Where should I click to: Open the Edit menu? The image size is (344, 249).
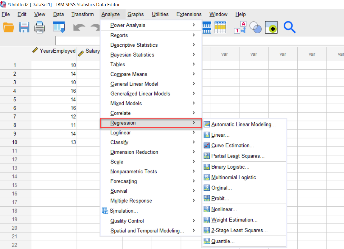pos(22,14)
